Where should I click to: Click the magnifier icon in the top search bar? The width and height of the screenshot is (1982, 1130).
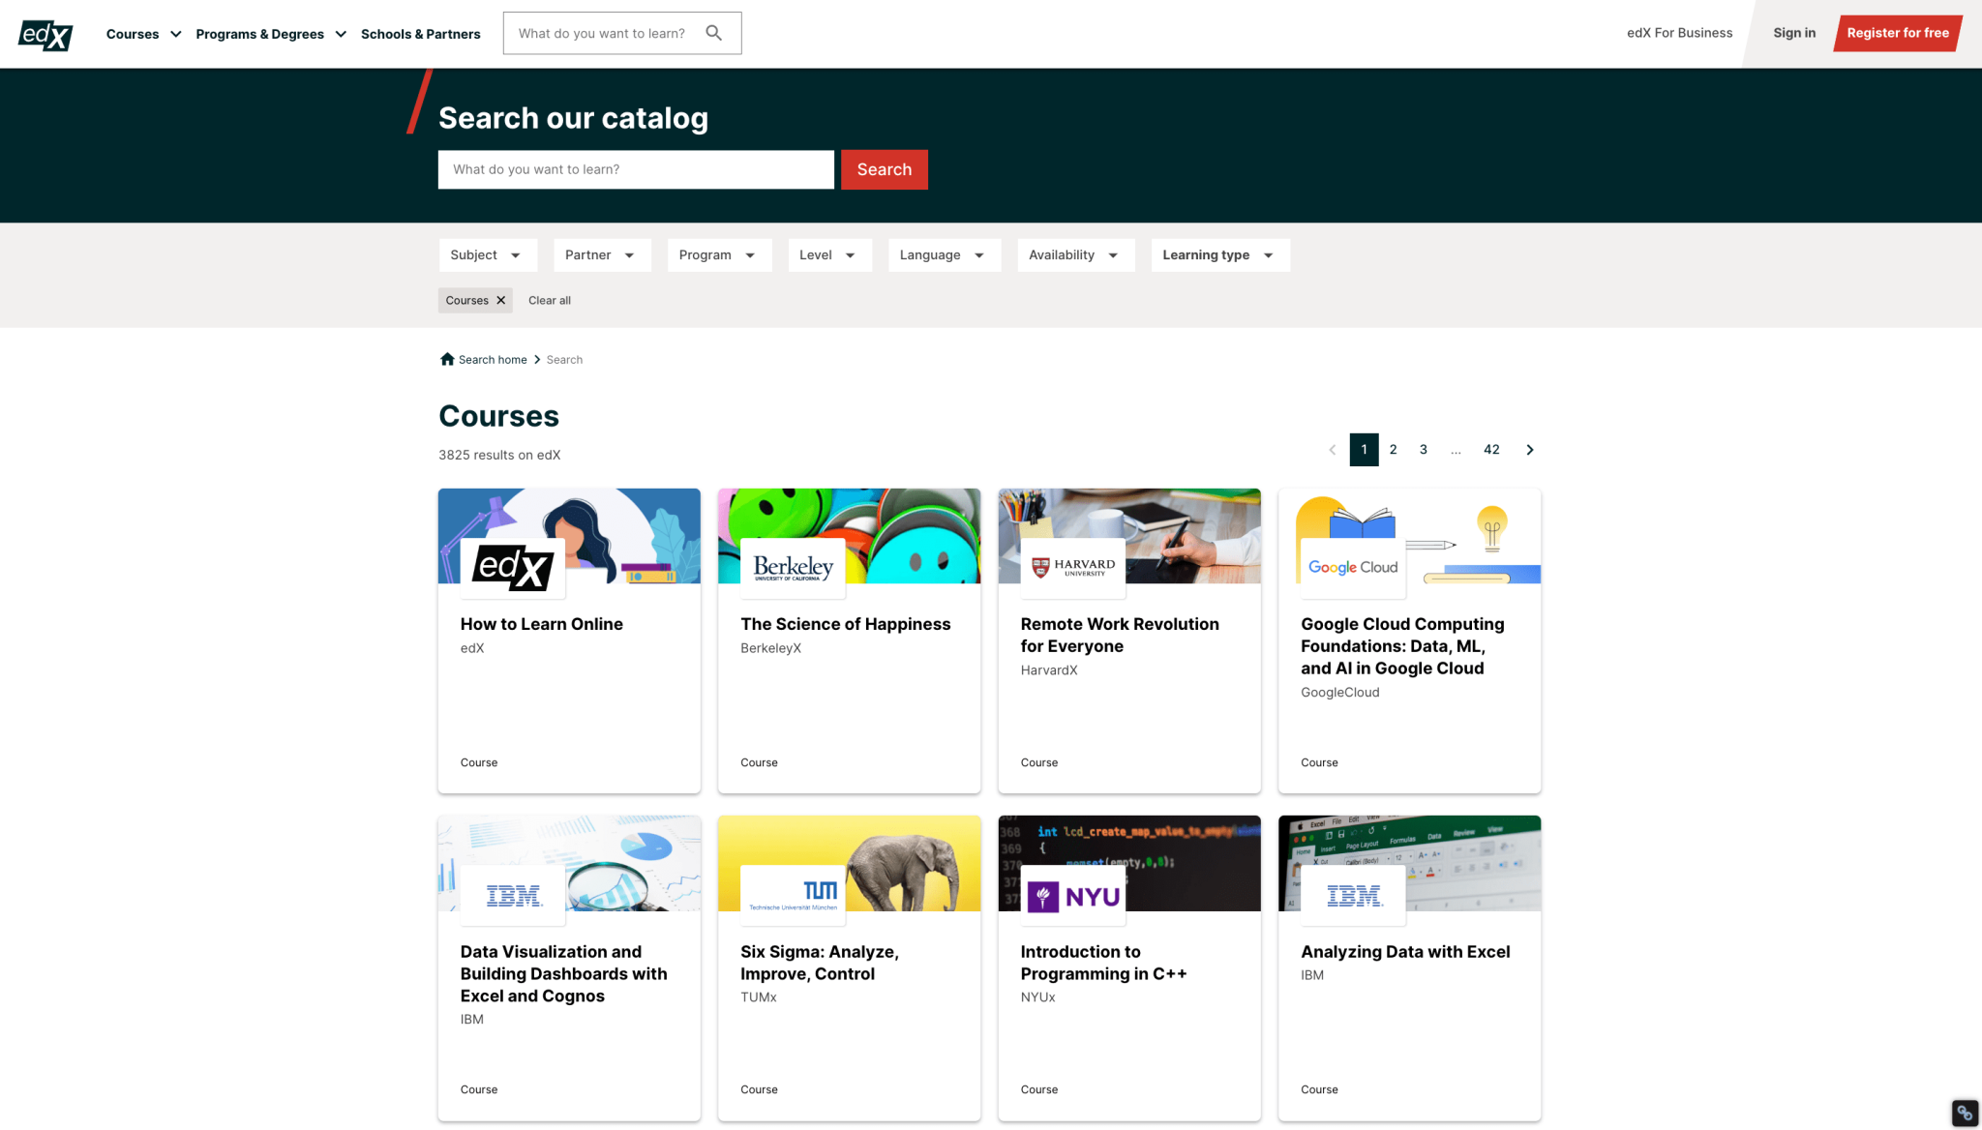[x=714, y=32]
